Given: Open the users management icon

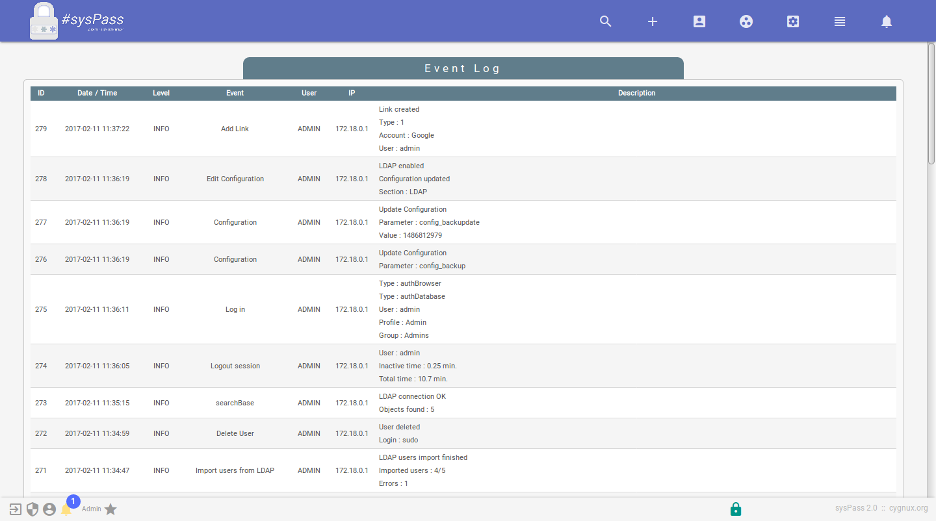Looking at the screenshot, I should click(699, 21).
